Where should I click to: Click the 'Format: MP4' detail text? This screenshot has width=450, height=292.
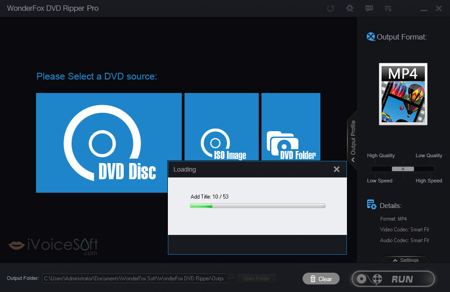coord(393,219)
